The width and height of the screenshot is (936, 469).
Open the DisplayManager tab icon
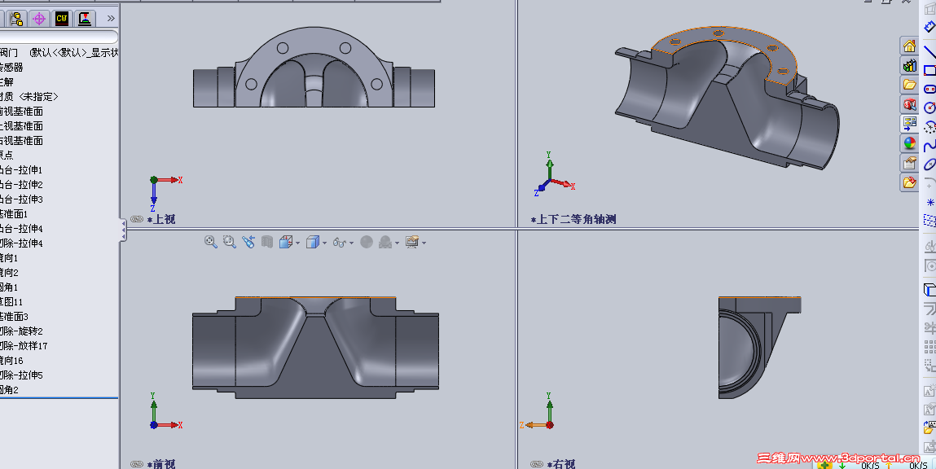(x=84, y=19)
